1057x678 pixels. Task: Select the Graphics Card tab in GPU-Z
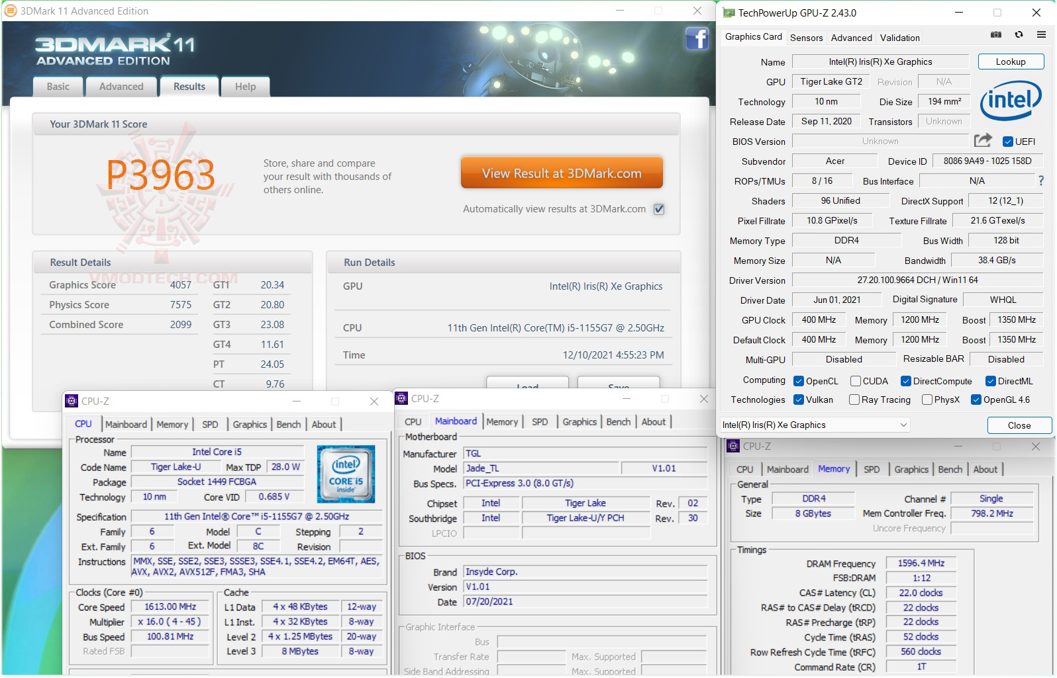(x=754, y=37)
